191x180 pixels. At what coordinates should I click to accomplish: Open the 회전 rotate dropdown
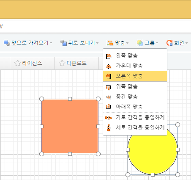(177, 43)
